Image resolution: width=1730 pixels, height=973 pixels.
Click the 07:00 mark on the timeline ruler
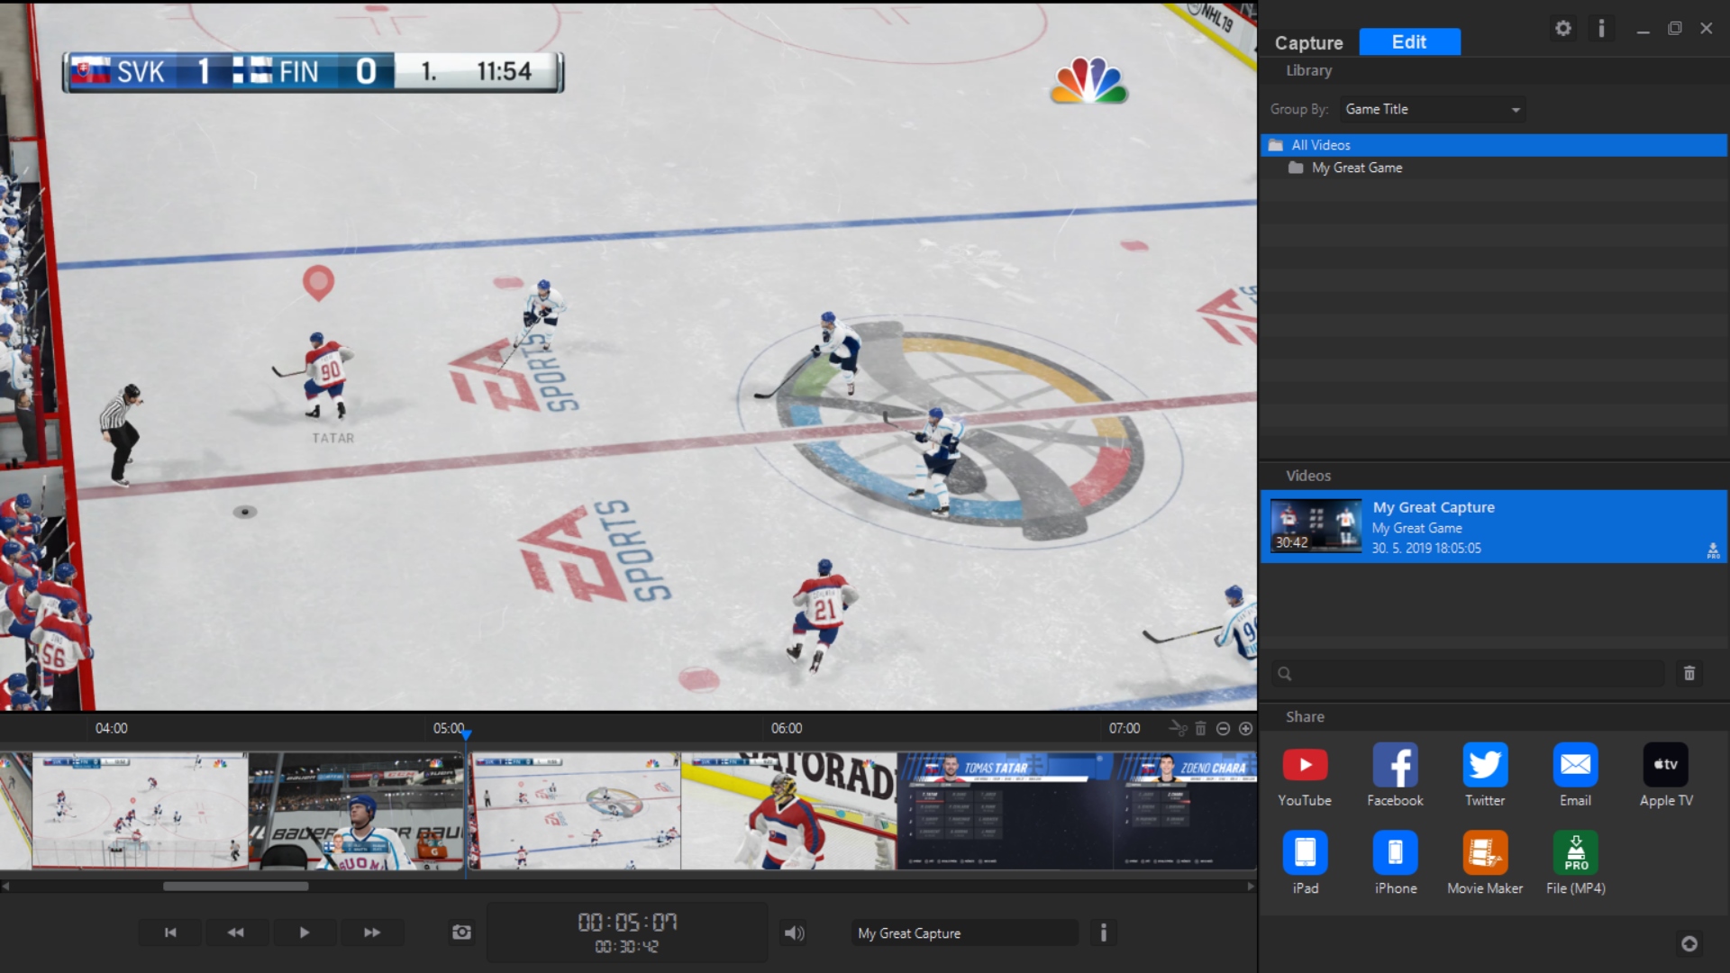pos(1124,728)
